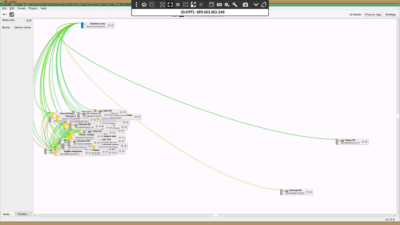Select the WC Papas MI node
This screenshot has width=400, height=225.
[x=94, y=115]
